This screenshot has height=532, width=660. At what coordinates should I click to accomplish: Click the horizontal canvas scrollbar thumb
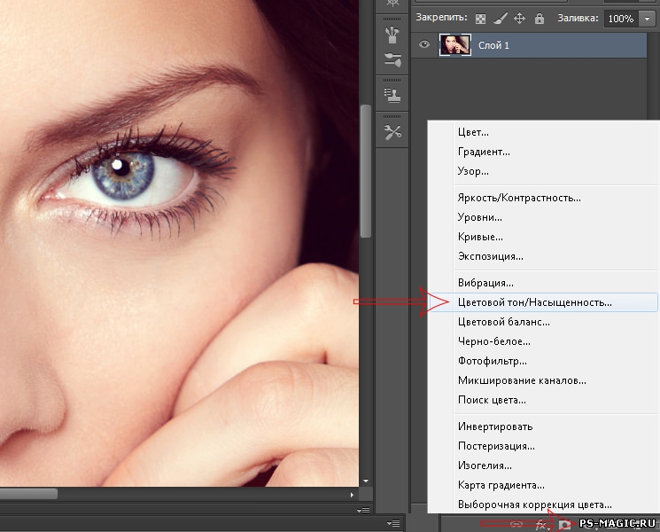tap(28, 494)
